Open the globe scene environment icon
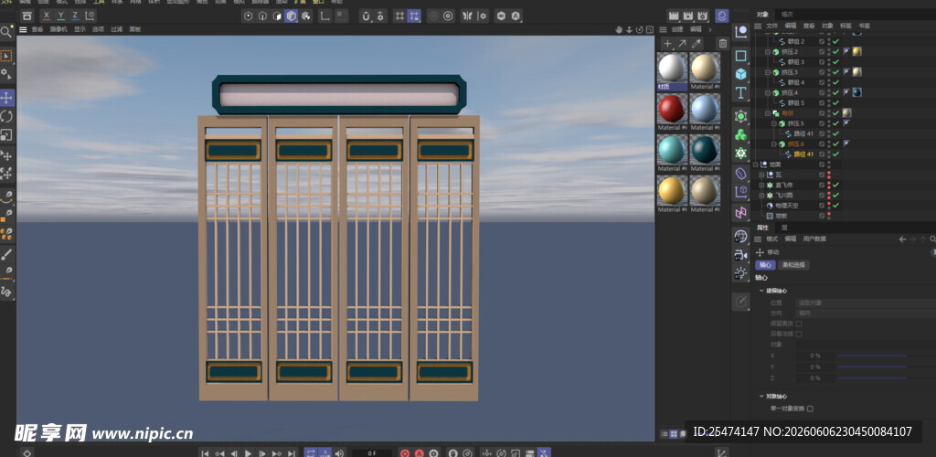 click(740, 236)
